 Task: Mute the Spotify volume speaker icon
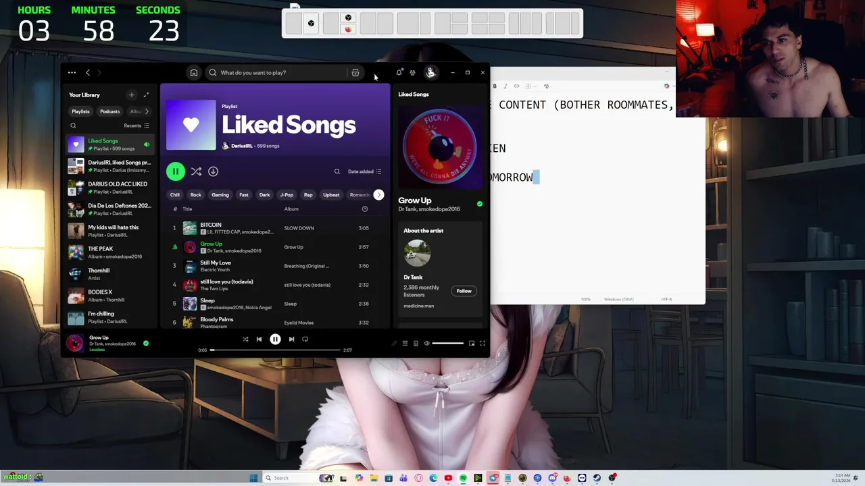pyautogui.click(x=426, y=344)
